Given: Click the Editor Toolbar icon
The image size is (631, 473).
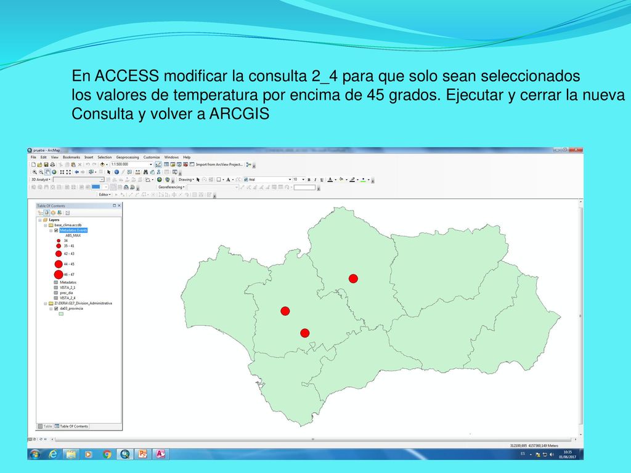Looking at the screenshot, I should [158, 164].
